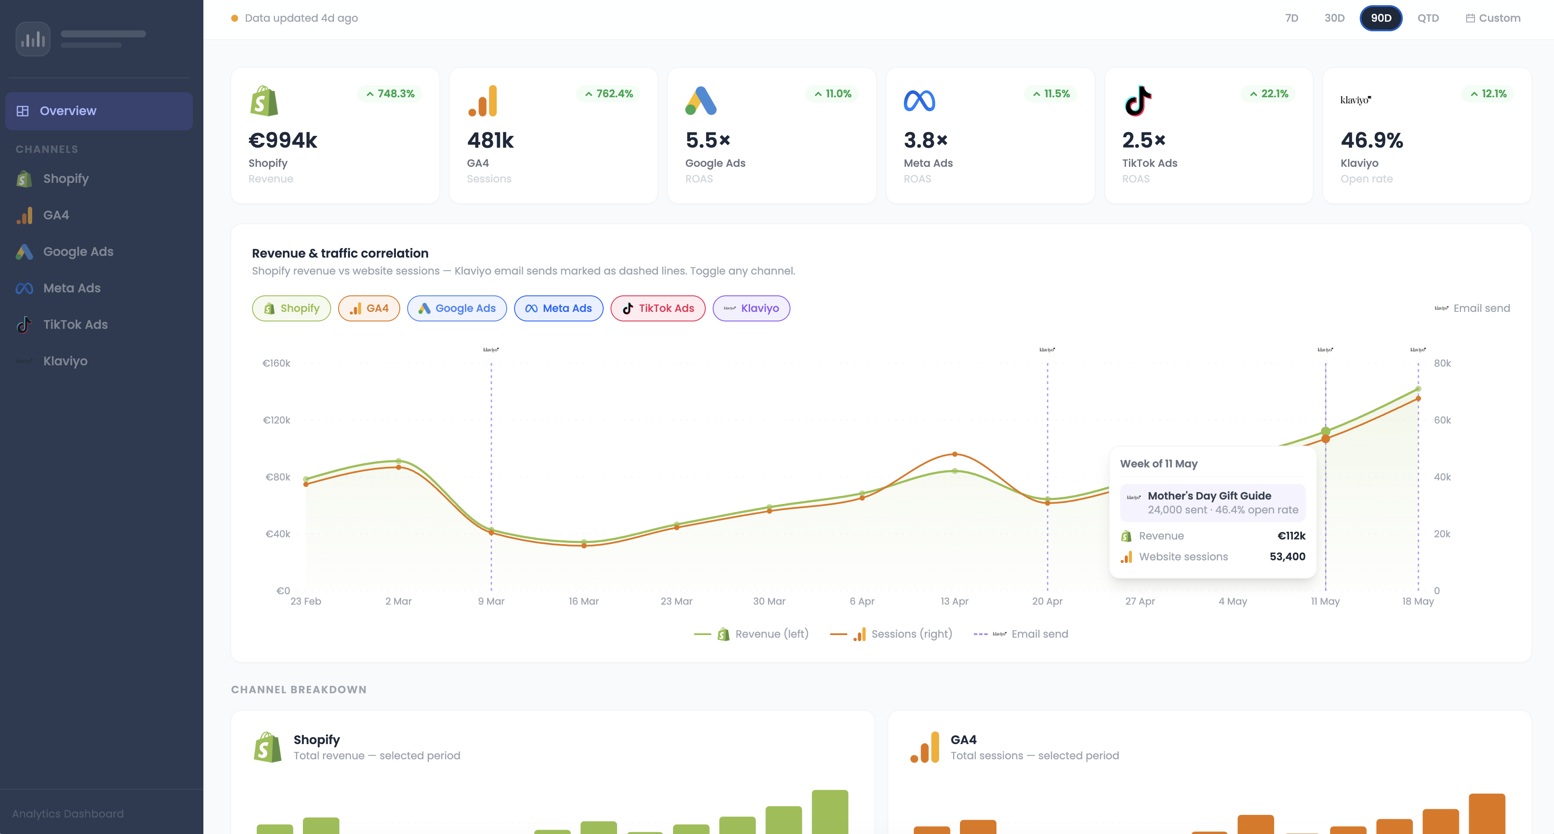Open the Shopify €994k revenue card
This screenshot has height=834, width=1554.
(335, 136)
